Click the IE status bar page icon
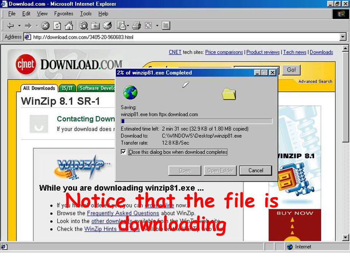This screenshot has height=263, width=350. coord(4,247)
